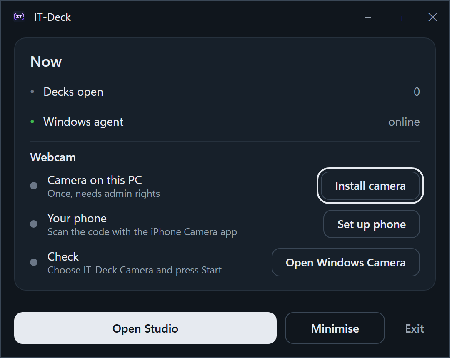Click the step dot for Your phone
The height and width of the screenshot is (358, 450).
[x=34, y=224]
